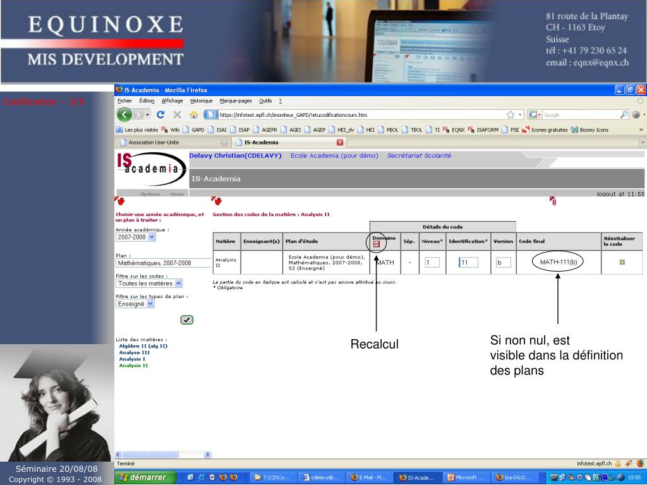Open the Les plus visités bookmark folder

(x=137, y=129)
